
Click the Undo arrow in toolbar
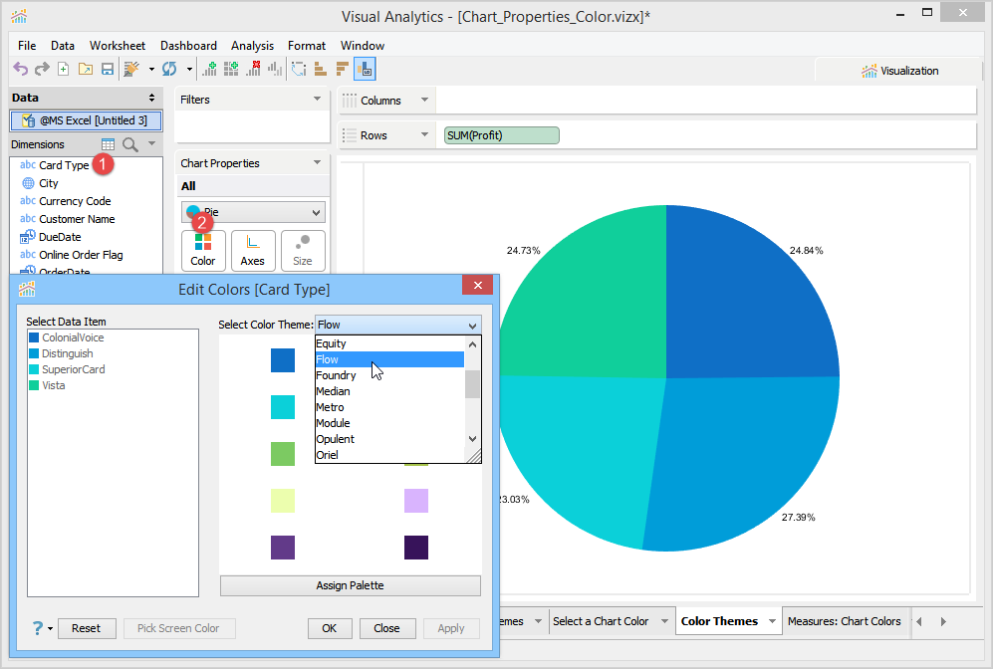tap(20, 69)
